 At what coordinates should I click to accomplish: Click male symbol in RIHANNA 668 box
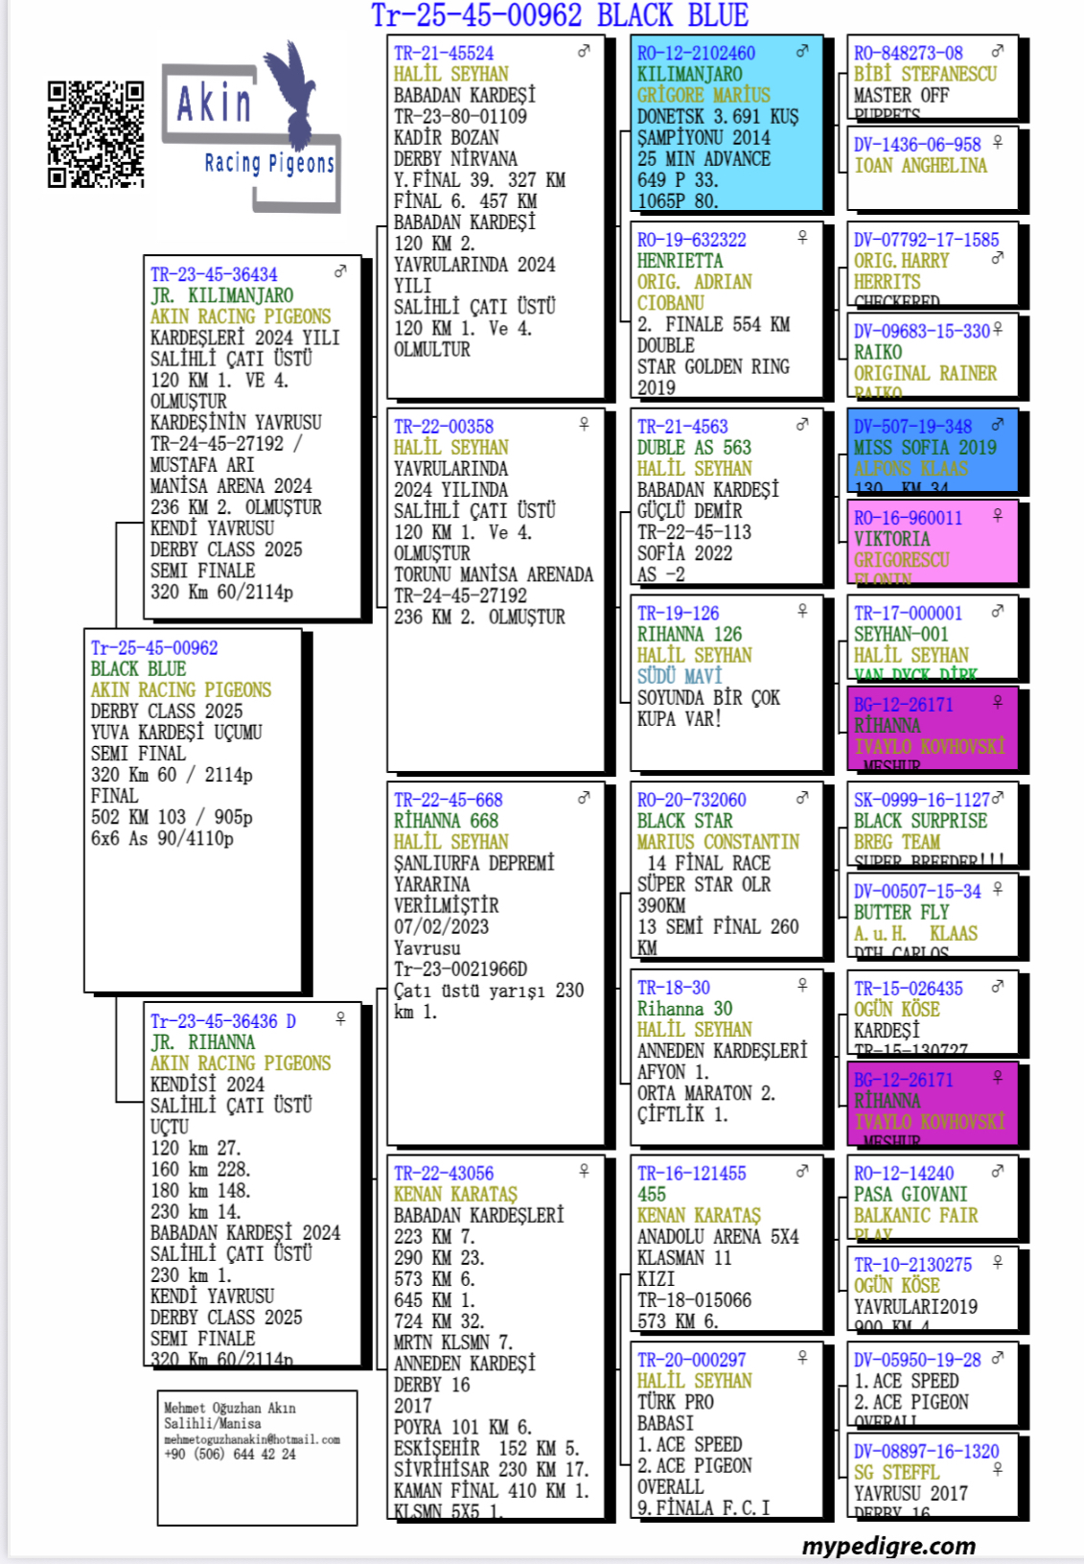pos(584,798)
